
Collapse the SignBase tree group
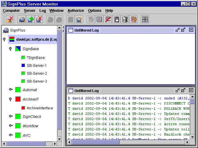click(10, 49)
